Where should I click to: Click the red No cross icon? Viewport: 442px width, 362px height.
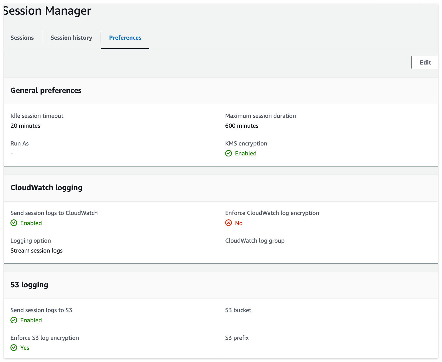click(x=229, y=223)
